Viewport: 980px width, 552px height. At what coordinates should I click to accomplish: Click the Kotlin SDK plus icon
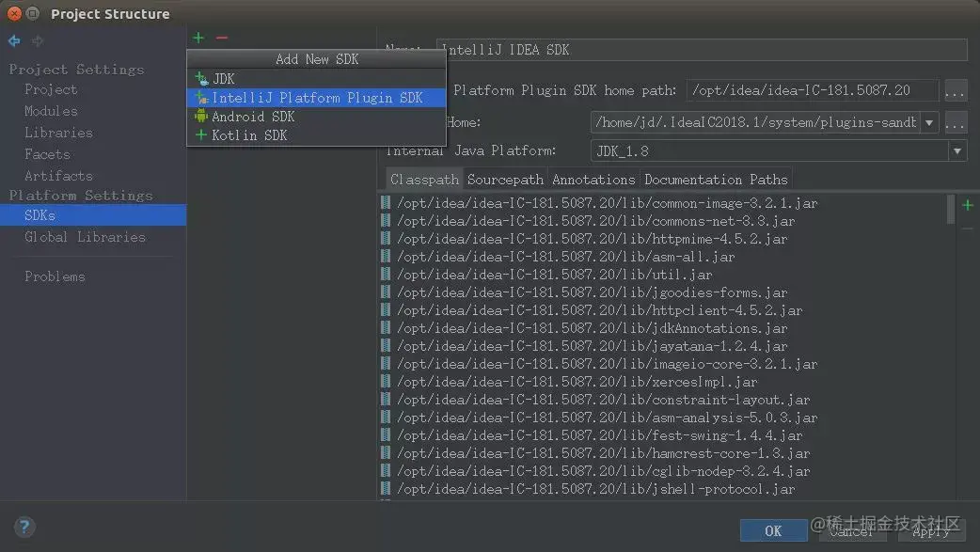pos(200,135)
